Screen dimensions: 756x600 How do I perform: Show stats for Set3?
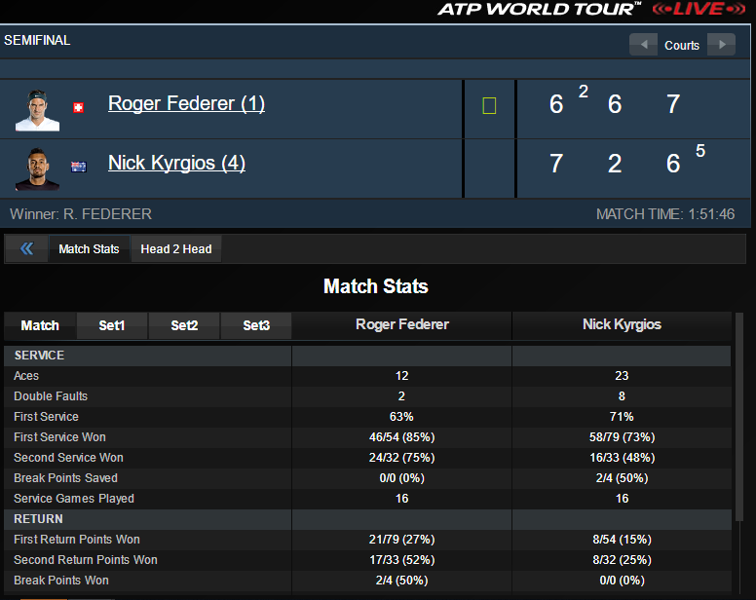point(256,325)
